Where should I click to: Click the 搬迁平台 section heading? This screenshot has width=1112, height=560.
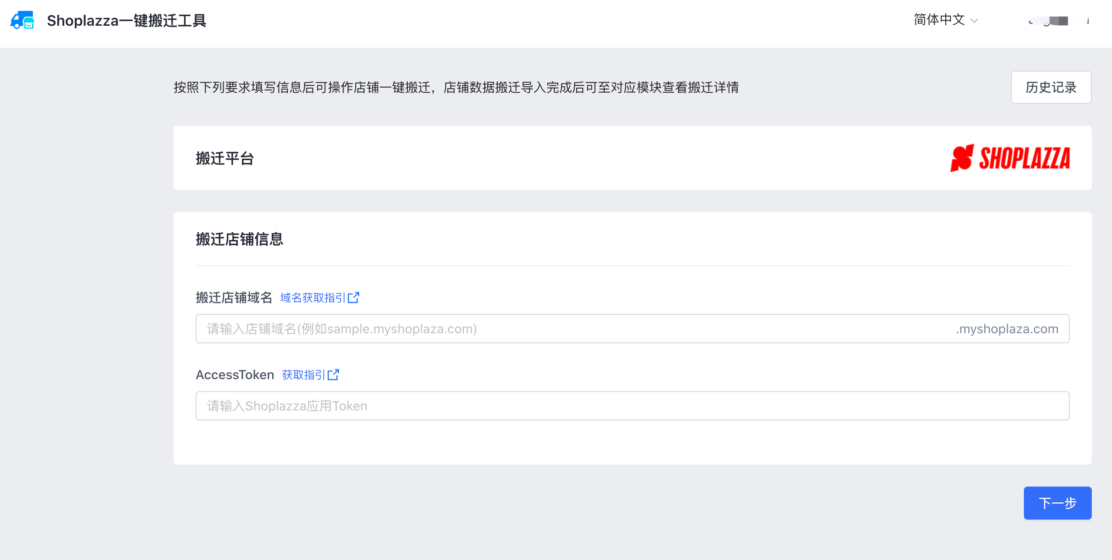[225, 158]
